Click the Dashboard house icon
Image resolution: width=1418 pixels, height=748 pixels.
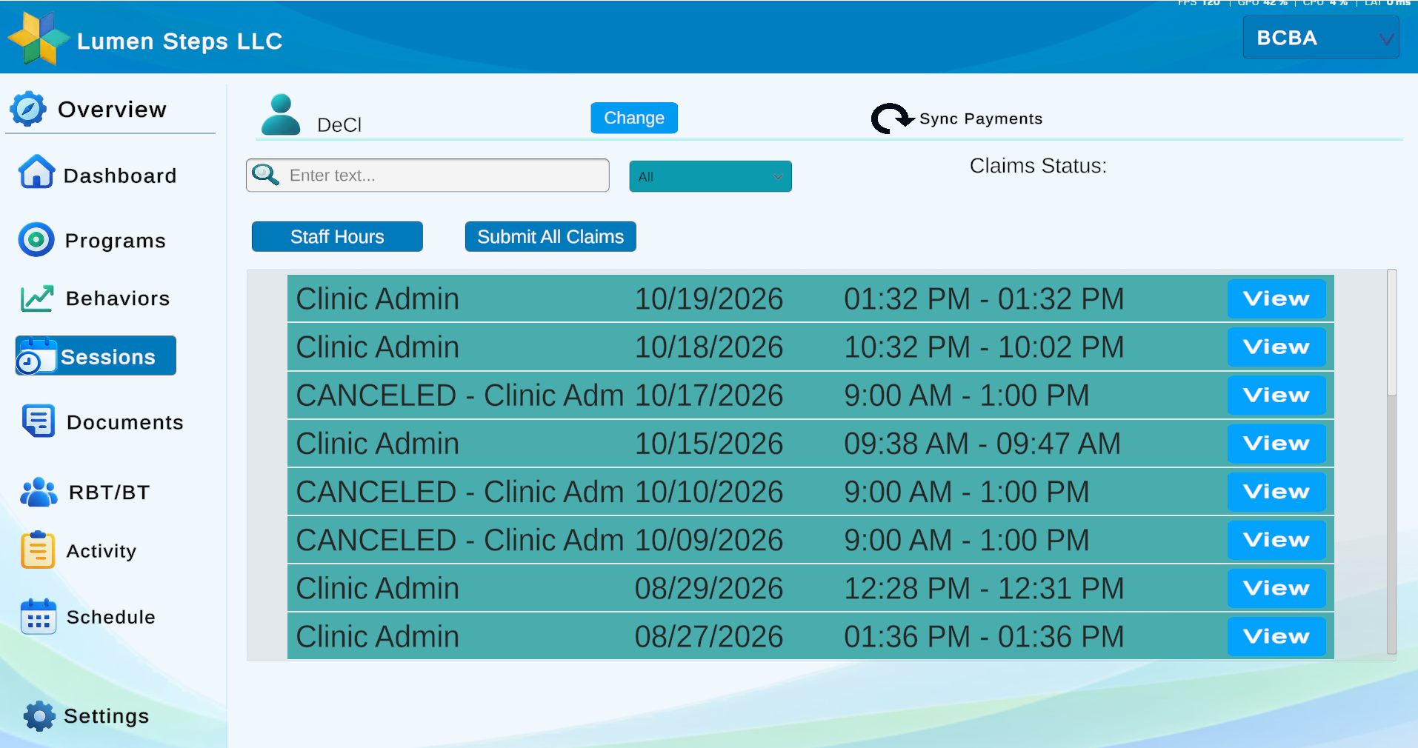[36, 172]
